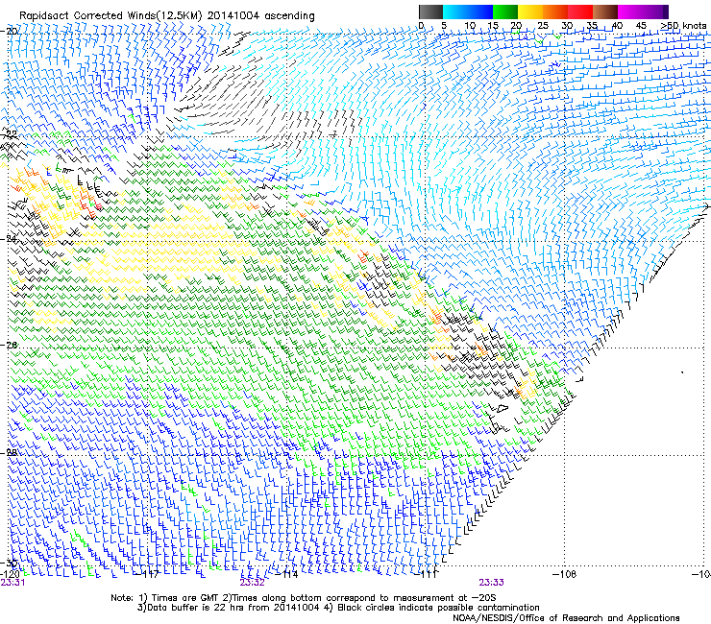
Task: Click the '-24' latitude axis label
Action: [x=9, y=238]
